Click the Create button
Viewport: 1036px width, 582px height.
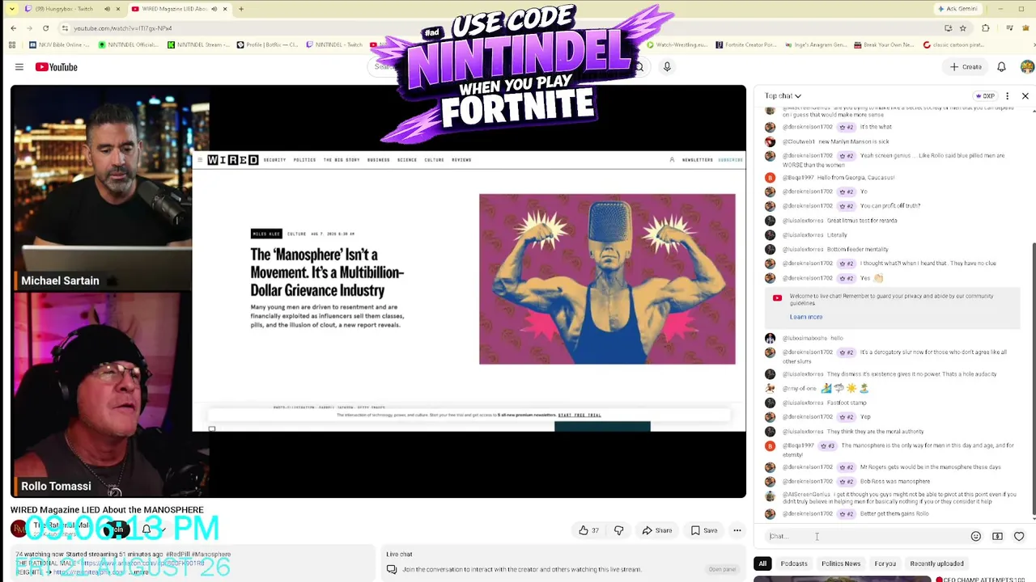966,67
